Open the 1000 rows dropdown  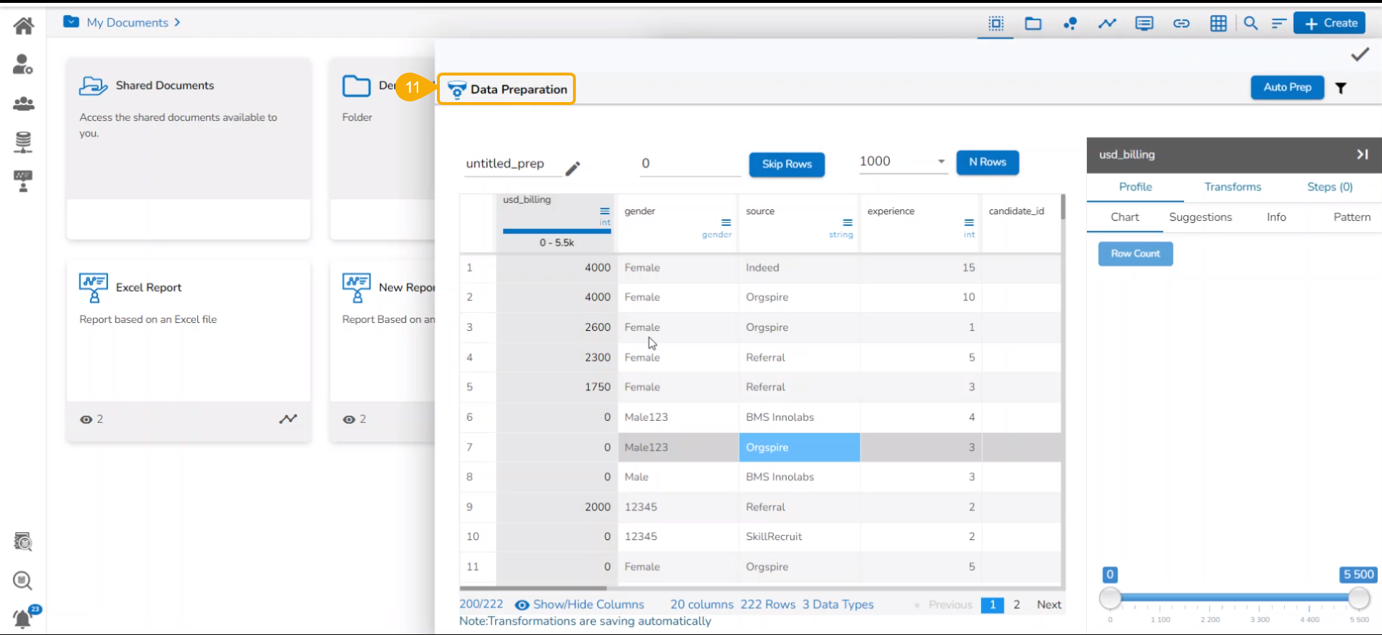coord(940,162)
